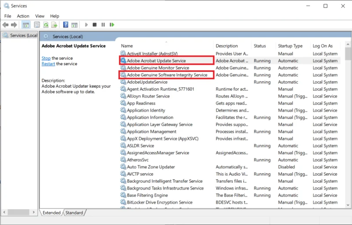
Task: Click 'Routes AllJoyn' description cell
Action: 232,96
